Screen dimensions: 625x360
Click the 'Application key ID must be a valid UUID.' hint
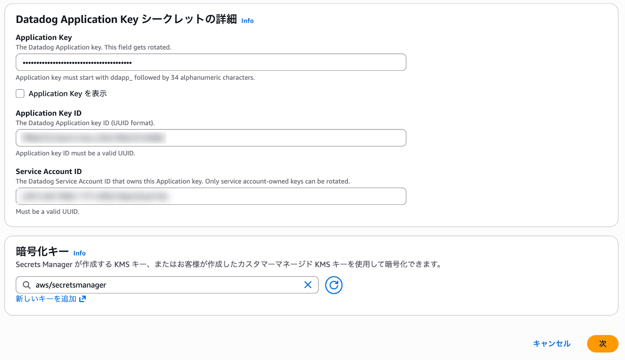click(x=75, y=153)
